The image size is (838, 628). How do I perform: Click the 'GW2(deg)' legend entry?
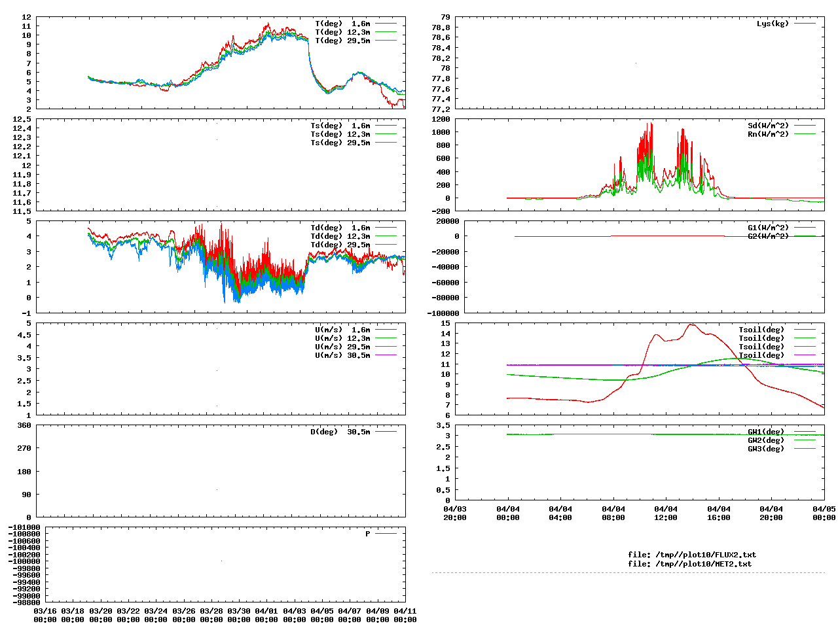(x=766, y=440)
